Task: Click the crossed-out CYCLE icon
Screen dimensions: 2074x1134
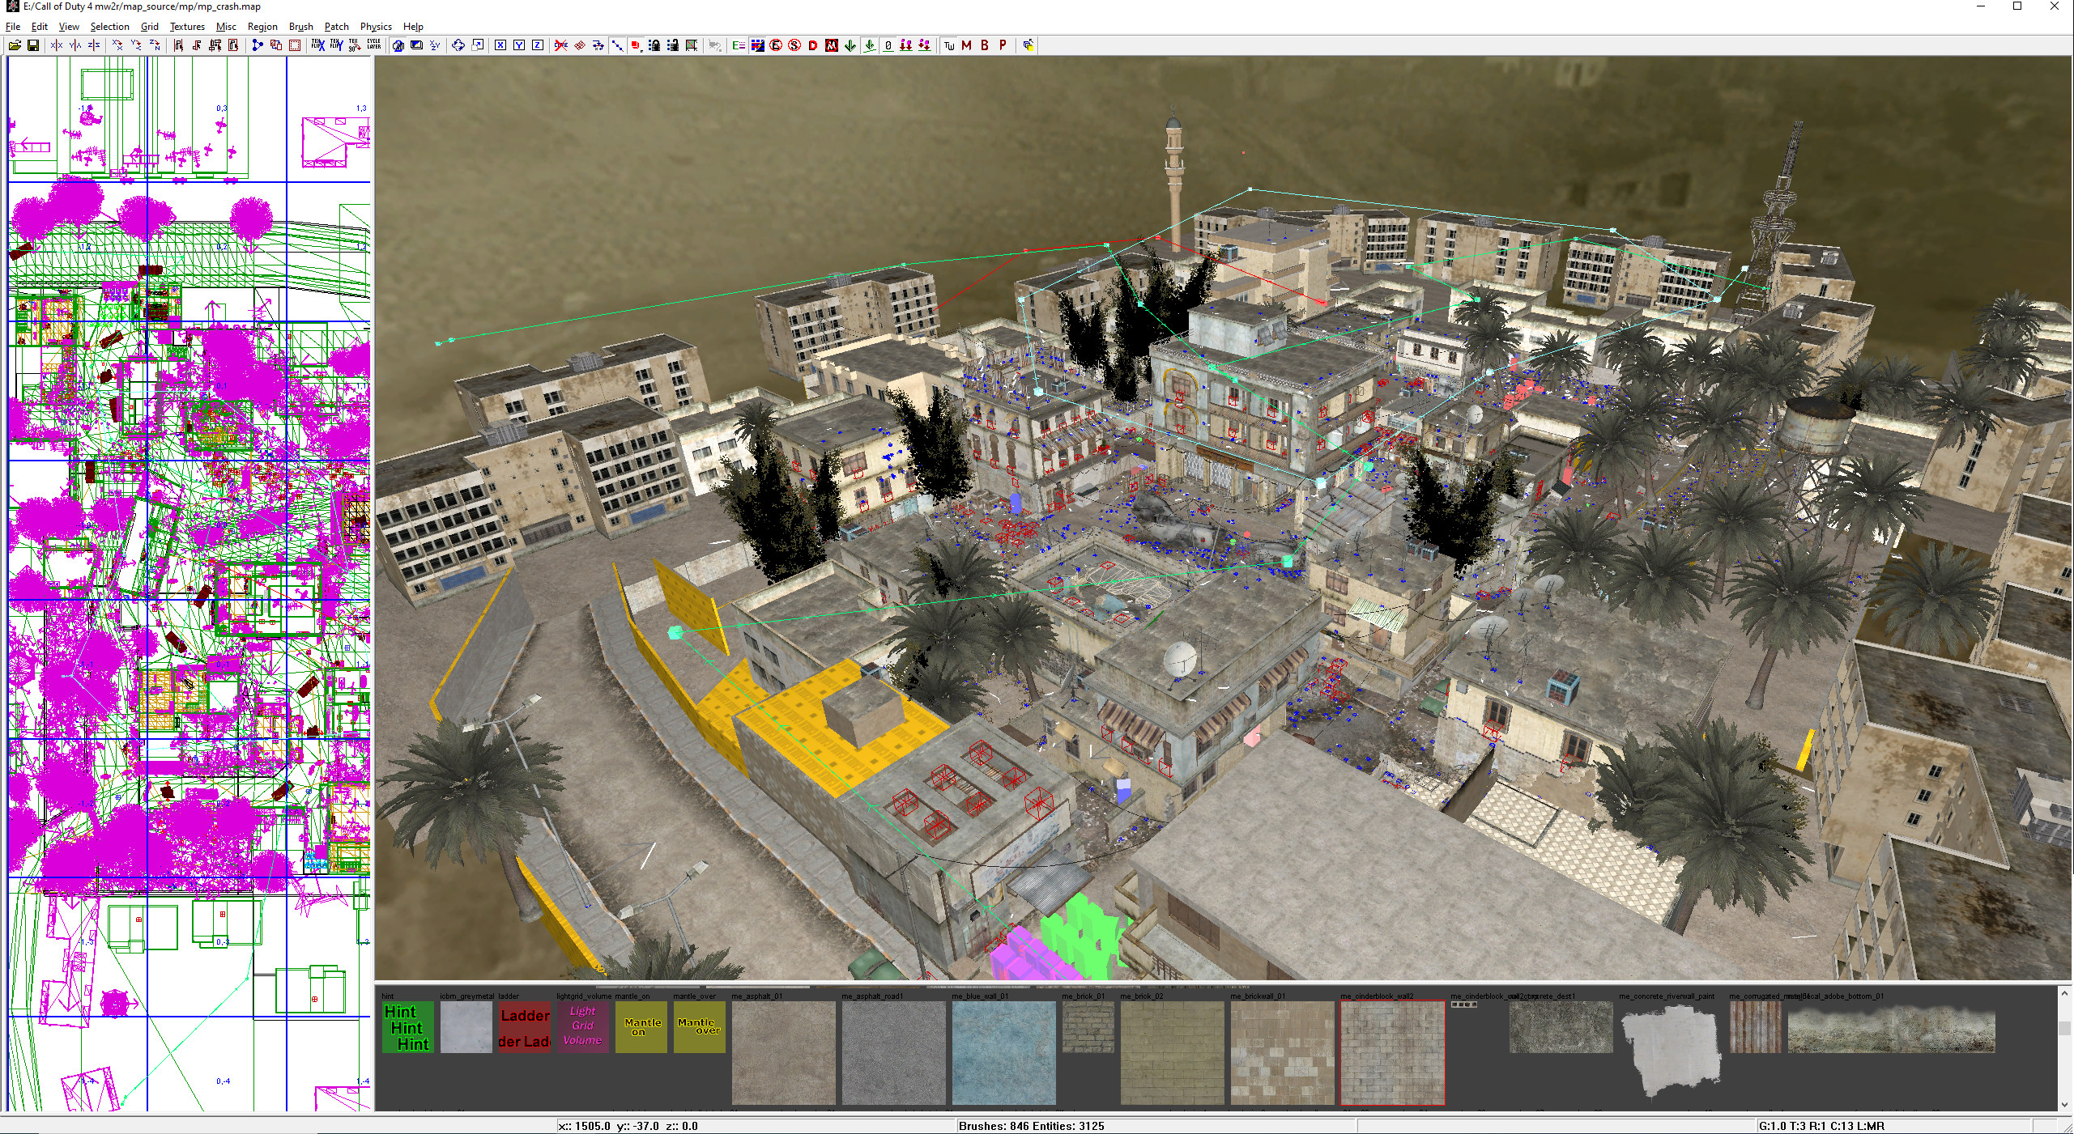Action: coord(561,45)
